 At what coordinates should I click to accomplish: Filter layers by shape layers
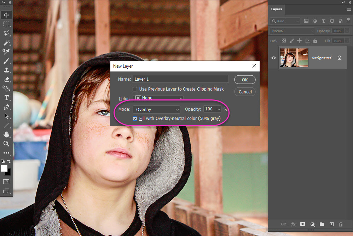click(332, 21)
